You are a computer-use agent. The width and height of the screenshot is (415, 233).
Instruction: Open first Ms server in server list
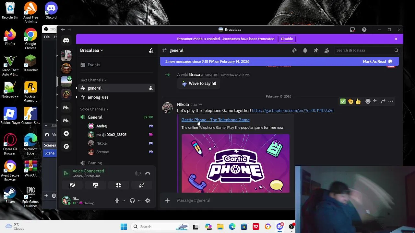tap(66, 107)
